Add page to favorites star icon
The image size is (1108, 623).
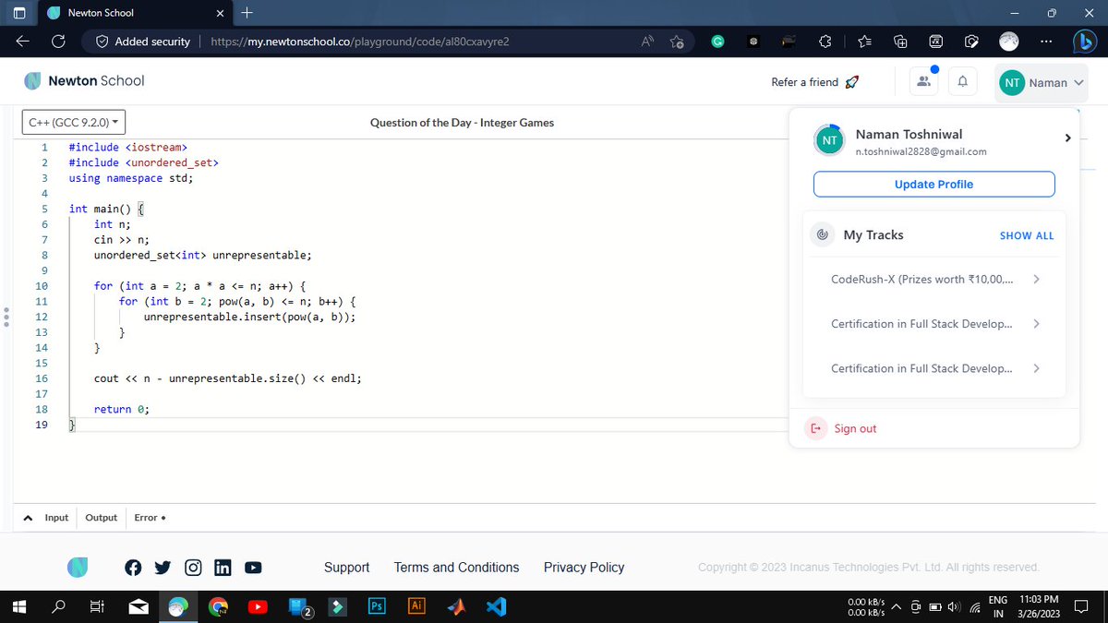tap(677, 42)
